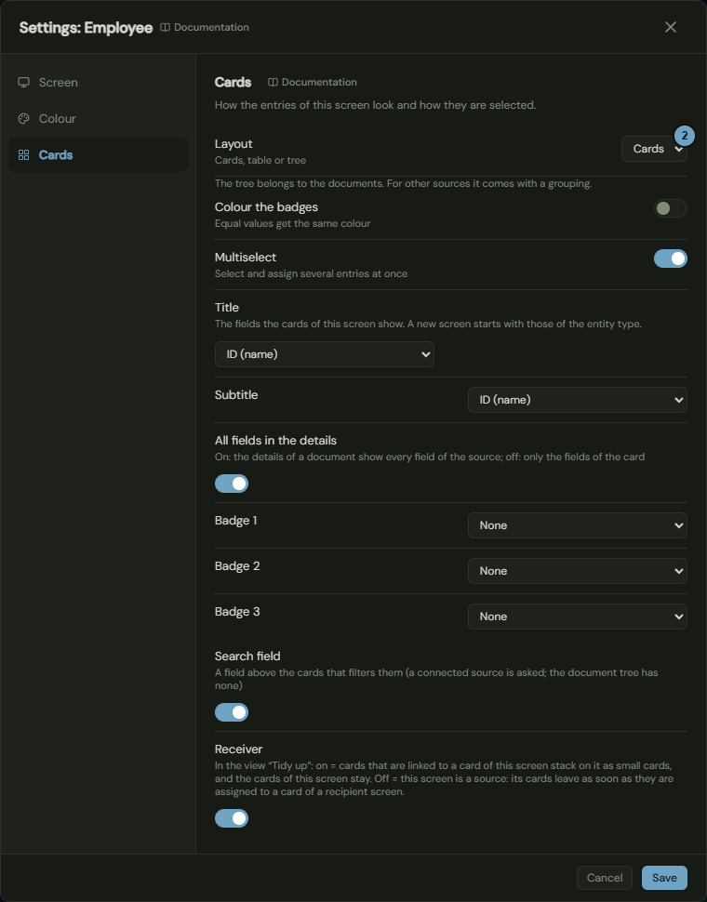Turn off the Multiselect switch
The image size is (707, 902).
click(670, 259)
